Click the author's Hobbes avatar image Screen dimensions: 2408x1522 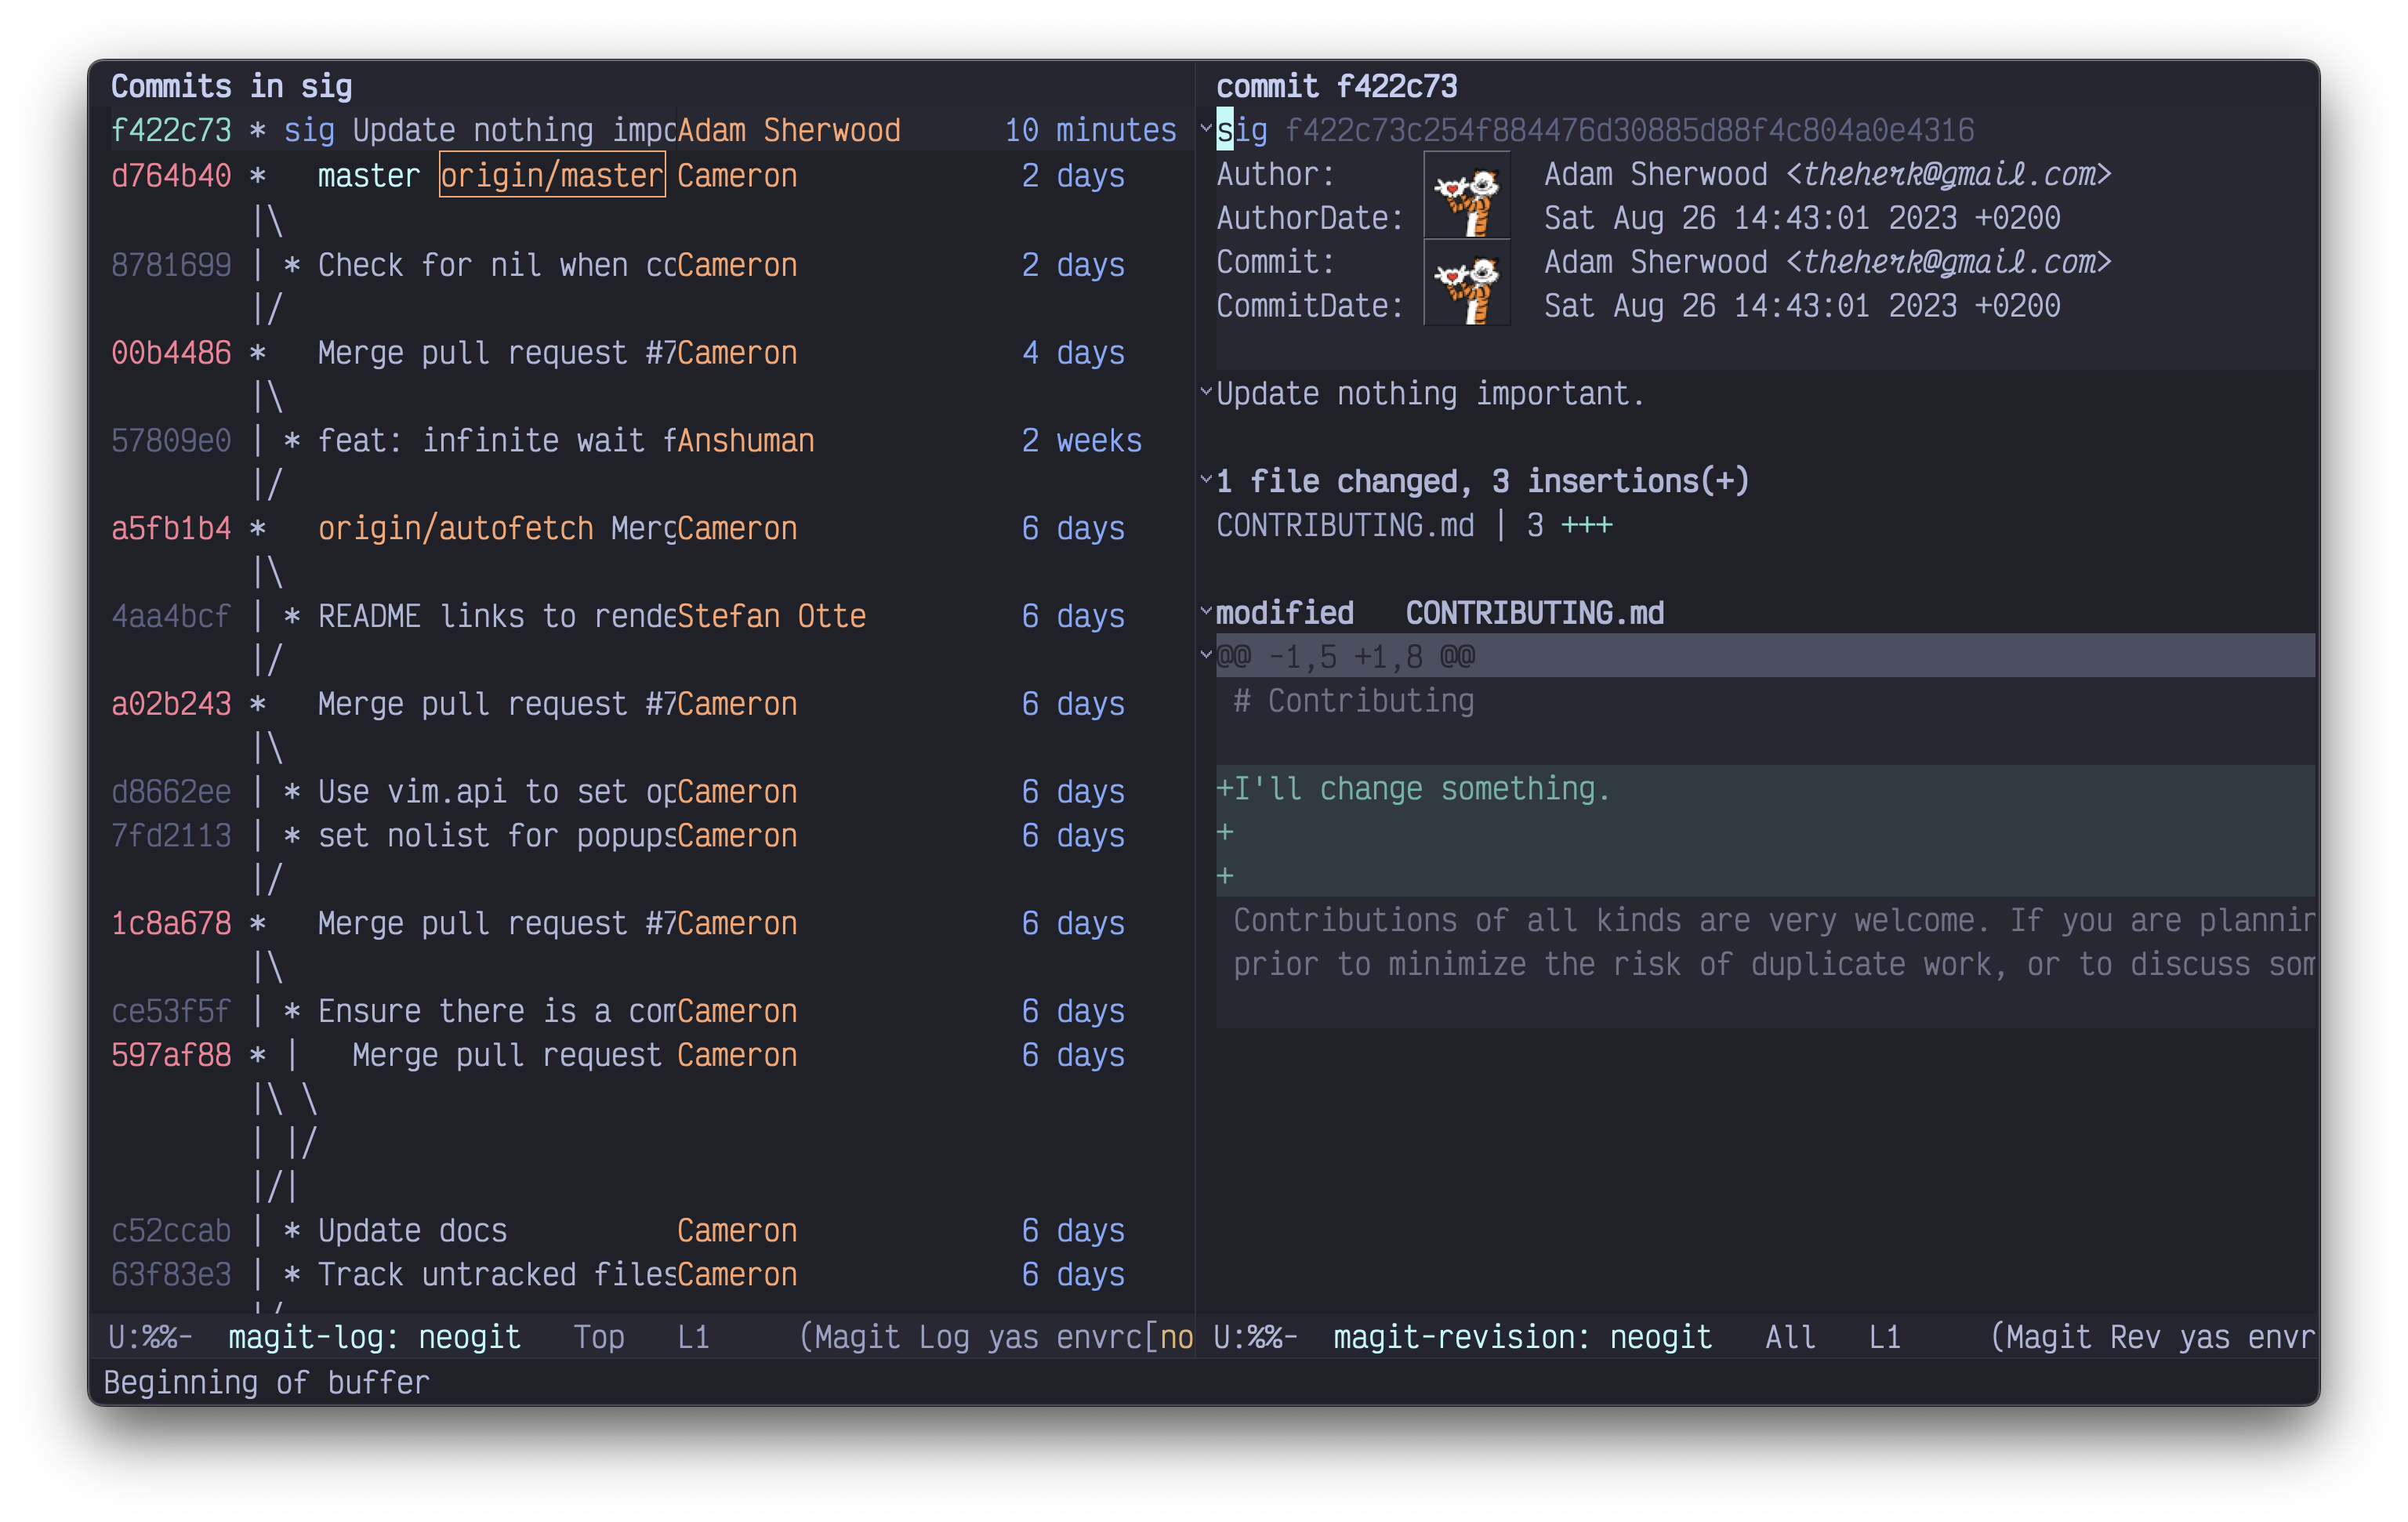point(1466,195)
